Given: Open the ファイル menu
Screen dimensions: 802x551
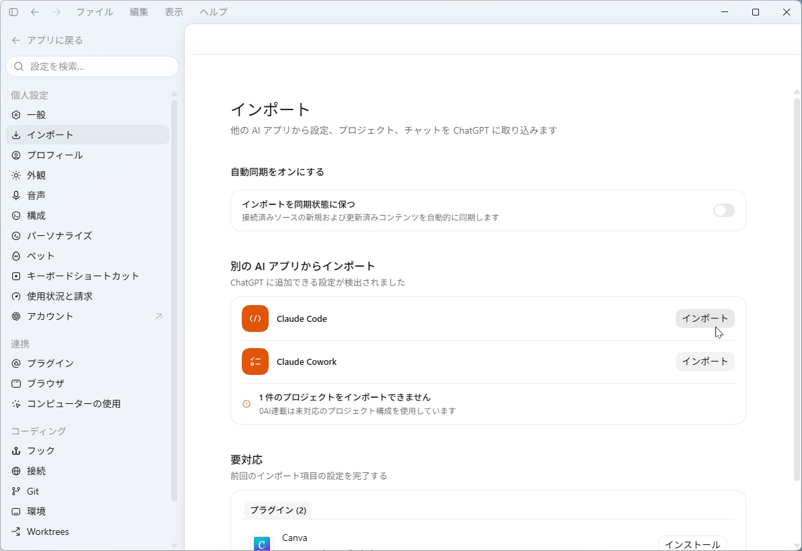Looking at the screenshot, I should [x=94, y=12].
